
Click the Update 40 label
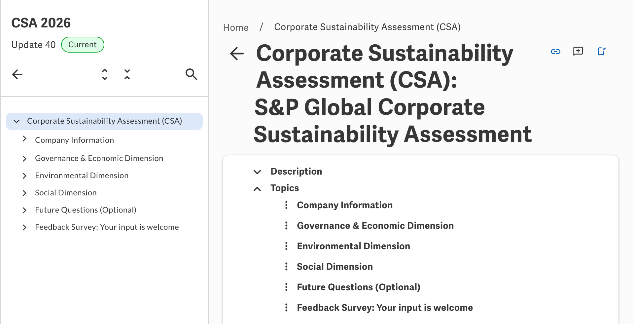(x=33, y=45)
